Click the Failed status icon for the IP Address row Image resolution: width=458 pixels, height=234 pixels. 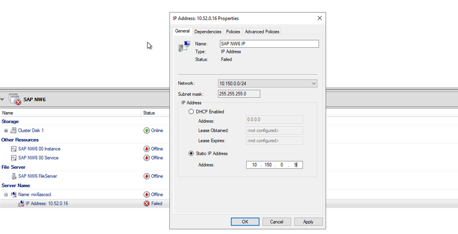pos(147,204)
